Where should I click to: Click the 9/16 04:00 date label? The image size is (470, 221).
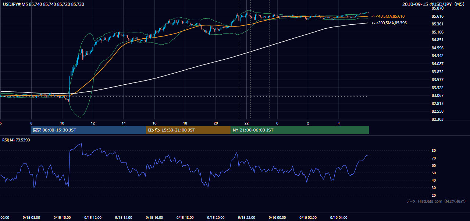[339, 217]
